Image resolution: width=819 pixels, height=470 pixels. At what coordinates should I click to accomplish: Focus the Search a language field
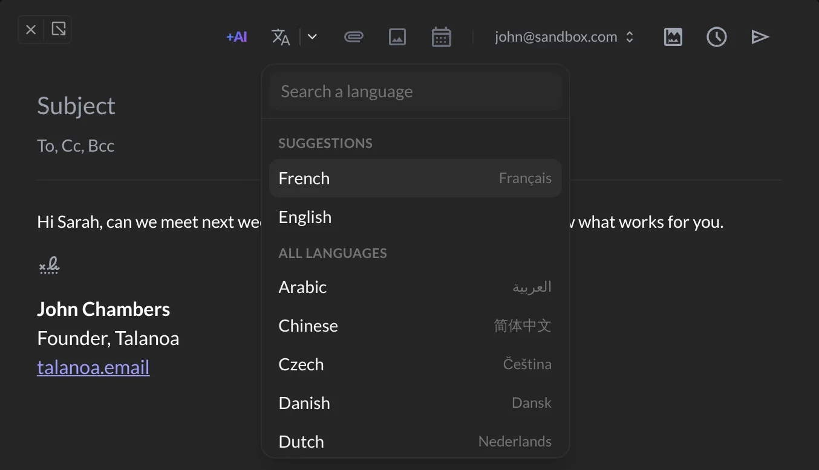(x=416, y=92)
